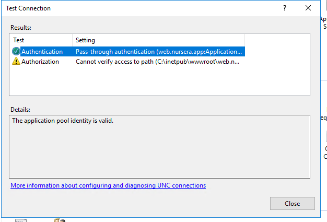Click the partially visible icon below dialog left
327x222 pixels.
pos(21,220)
